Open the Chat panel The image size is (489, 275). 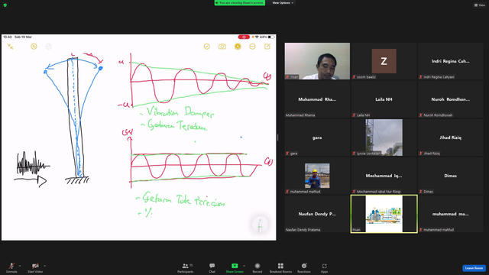tap(212, 267)
